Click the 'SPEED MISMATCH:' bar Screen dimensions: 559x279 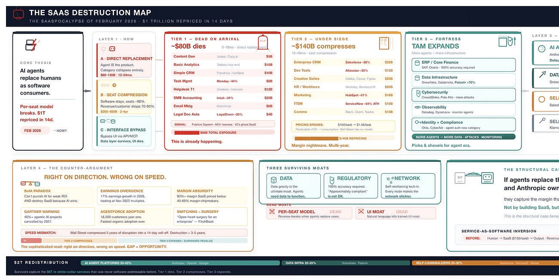pyautogui.click(x=134, y=233)
